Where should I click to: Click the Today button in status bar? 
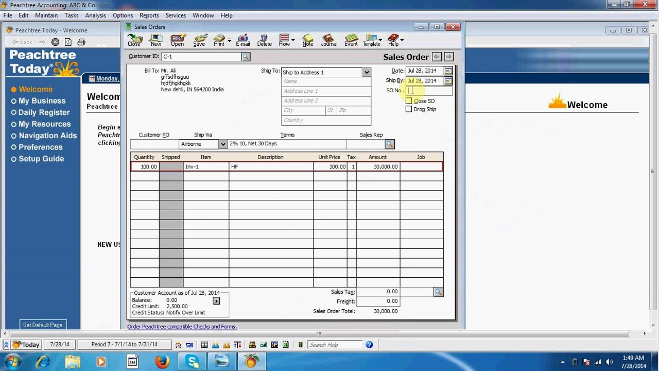(26, 345)
